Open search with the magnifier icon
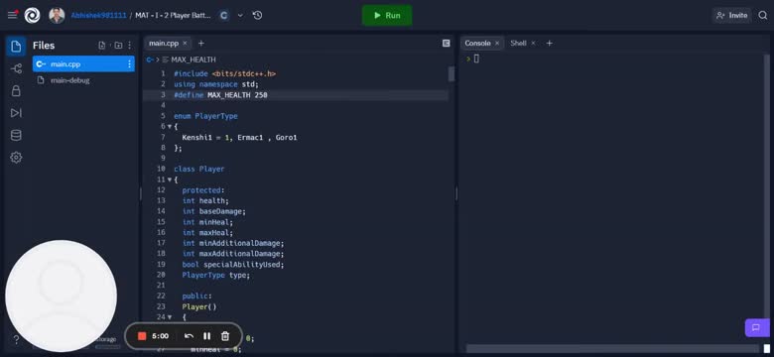The image size is (774, 357). point(763,15)
